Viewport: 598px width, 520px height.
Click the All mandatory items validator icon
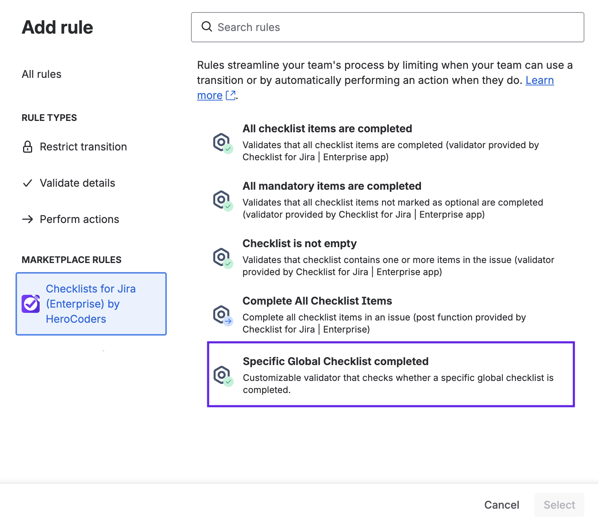pyautogui.click(x=222, y=201)
